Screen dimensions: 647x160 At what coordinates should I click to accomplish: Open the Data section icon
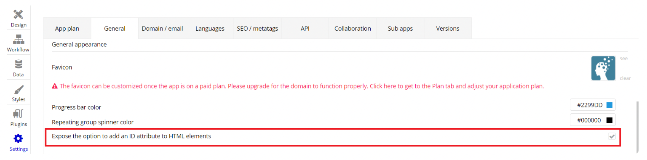pyautogui.click(x=19, y=64)
